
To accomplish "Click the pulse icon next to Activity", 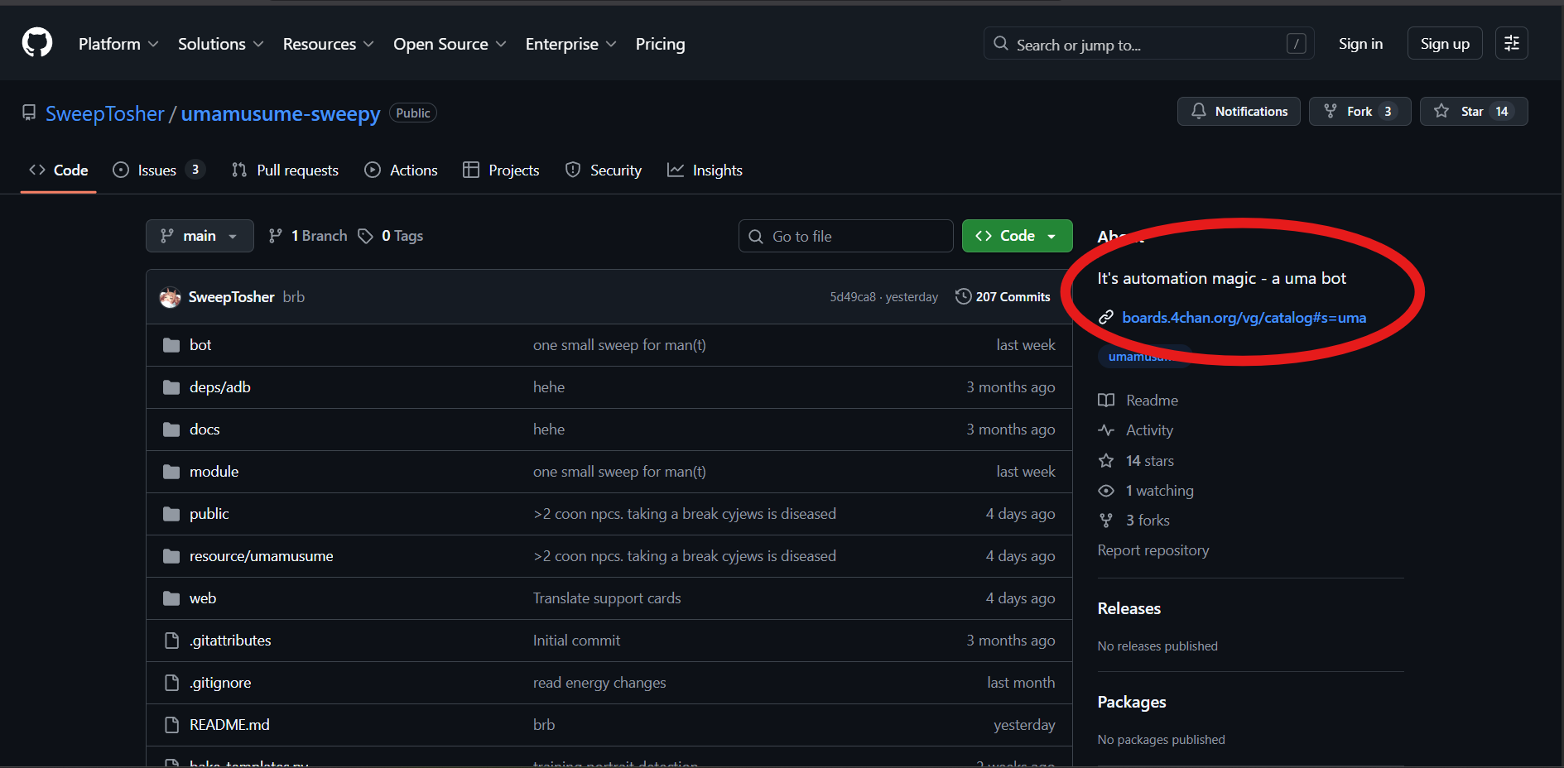I will (1106, 430).
